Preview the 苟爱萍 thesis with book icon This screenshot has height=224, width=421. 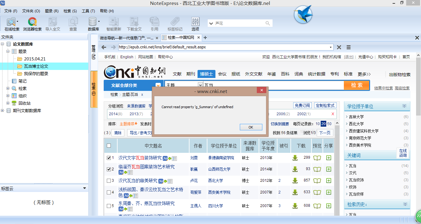coord(317,192)
